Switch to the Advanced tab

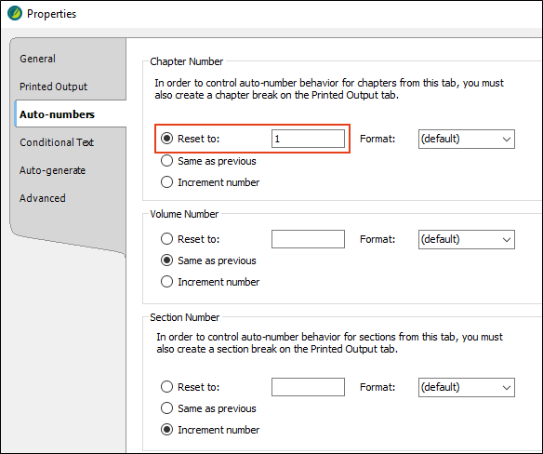pos(42,198)
